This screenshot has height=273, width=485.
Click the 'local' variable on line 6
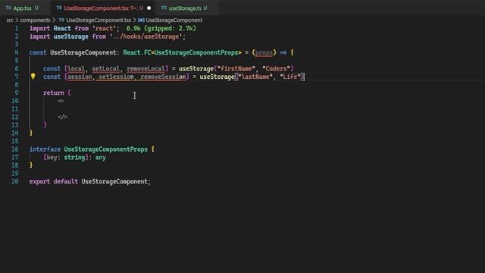tap(76, 69)
